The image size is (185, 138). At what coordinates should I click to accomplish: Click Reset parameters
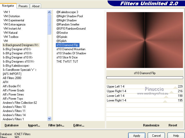173,125
